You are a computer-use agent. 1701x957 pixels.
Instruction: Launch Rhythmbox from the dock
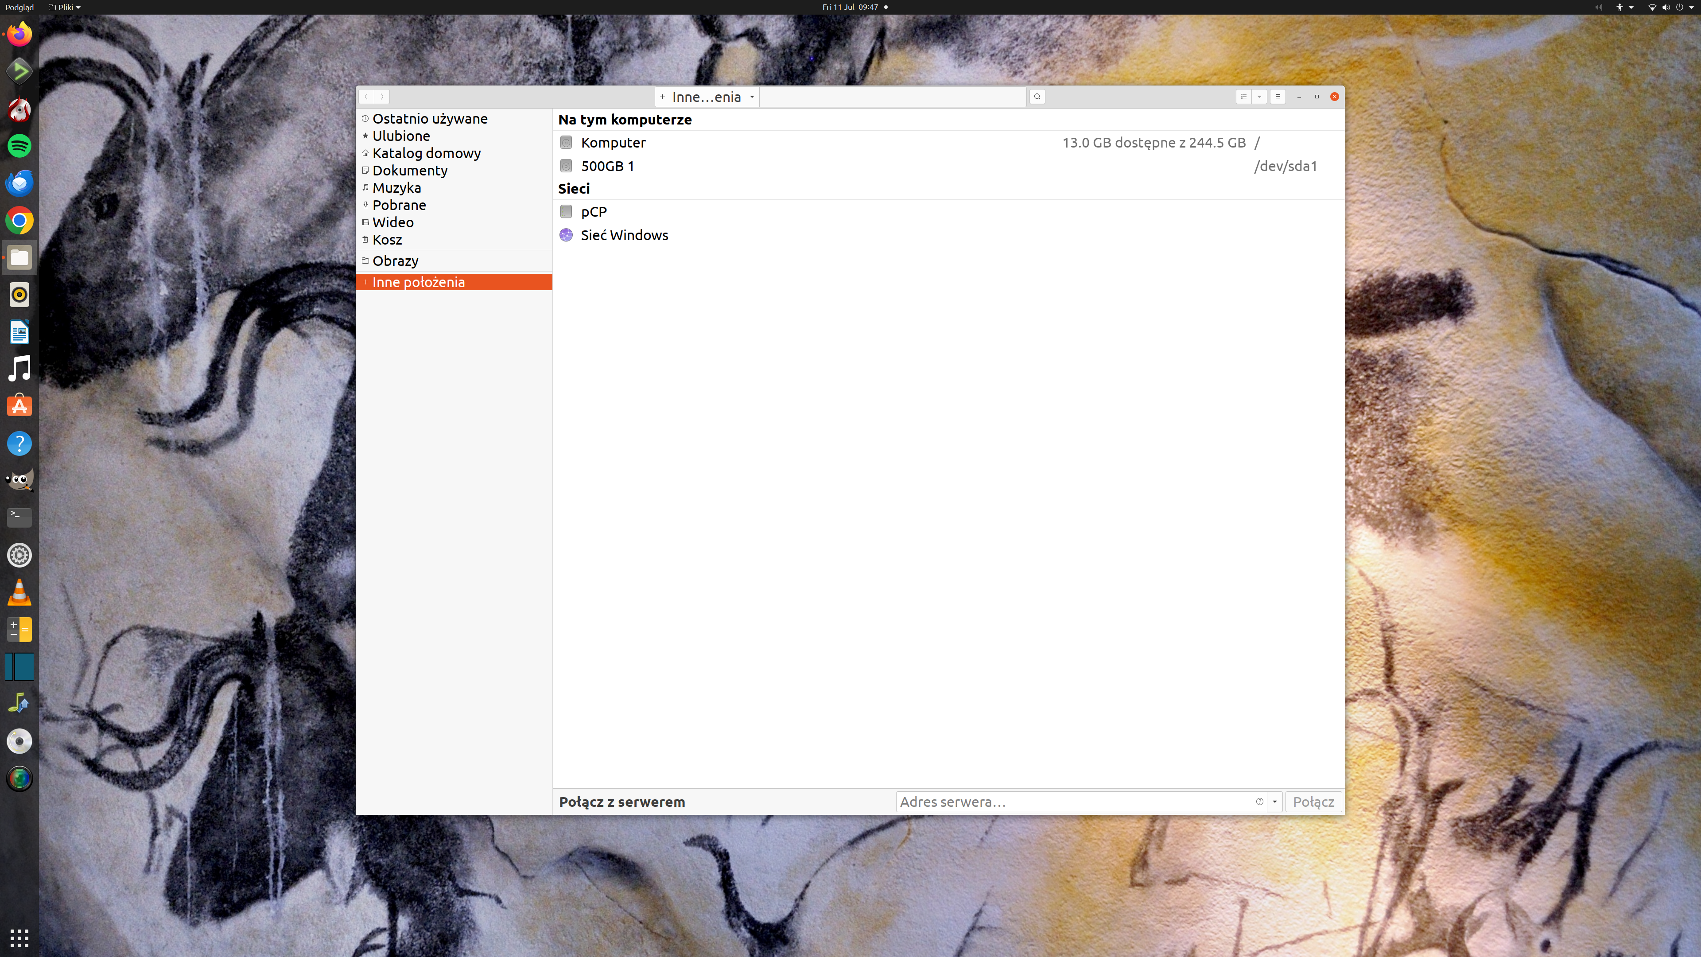19,295
